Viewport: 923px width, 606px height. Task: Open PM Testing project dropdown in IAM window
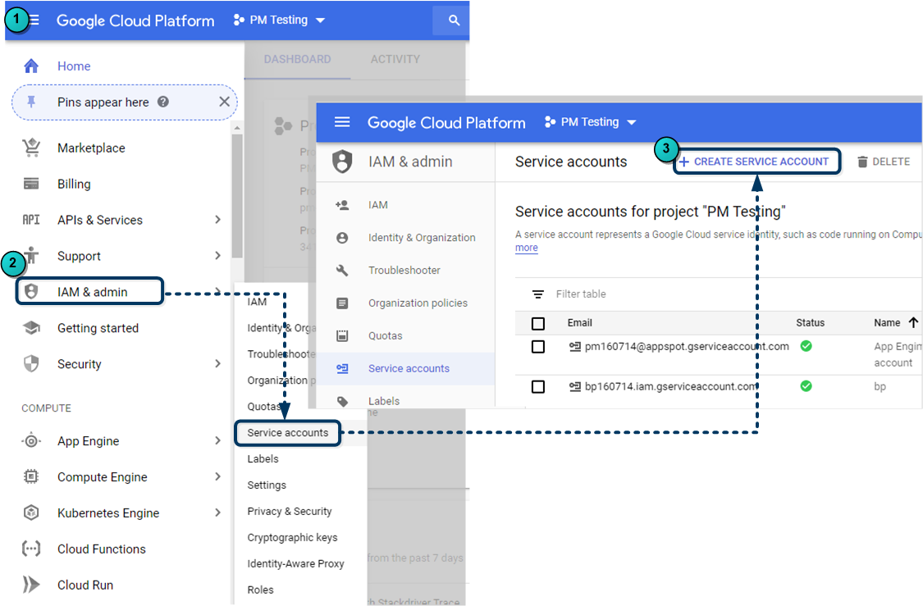point(591,122)
